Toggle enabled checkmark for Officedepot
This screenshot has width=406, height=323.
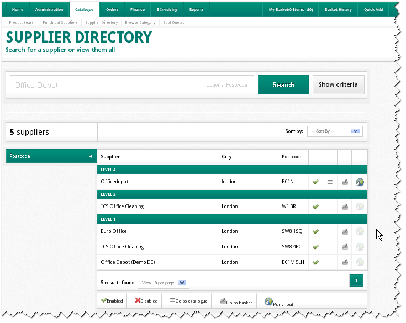[315, 182]
